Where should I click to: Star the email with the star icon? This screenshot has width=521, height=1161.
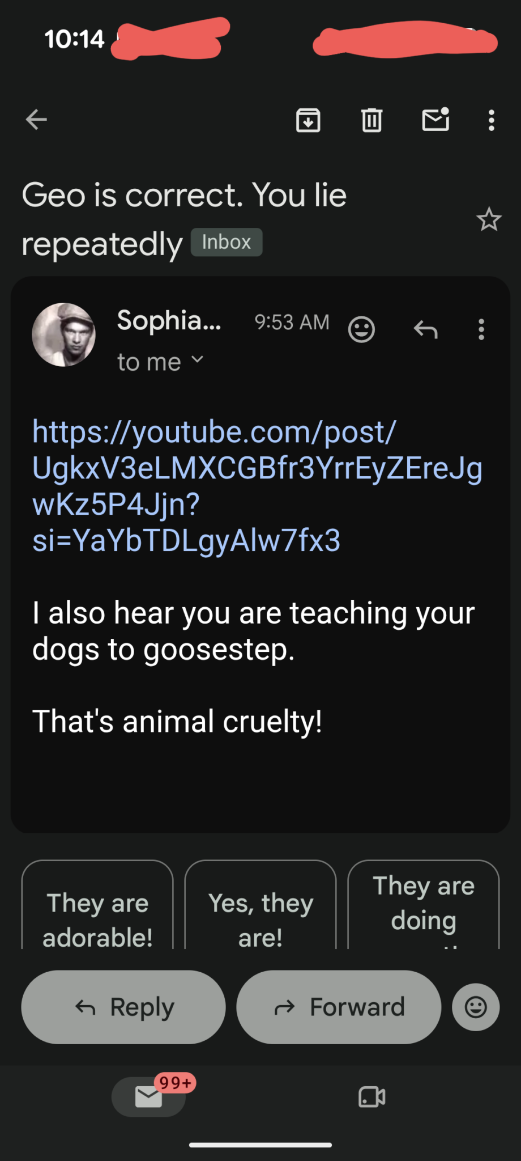[489, 219]
